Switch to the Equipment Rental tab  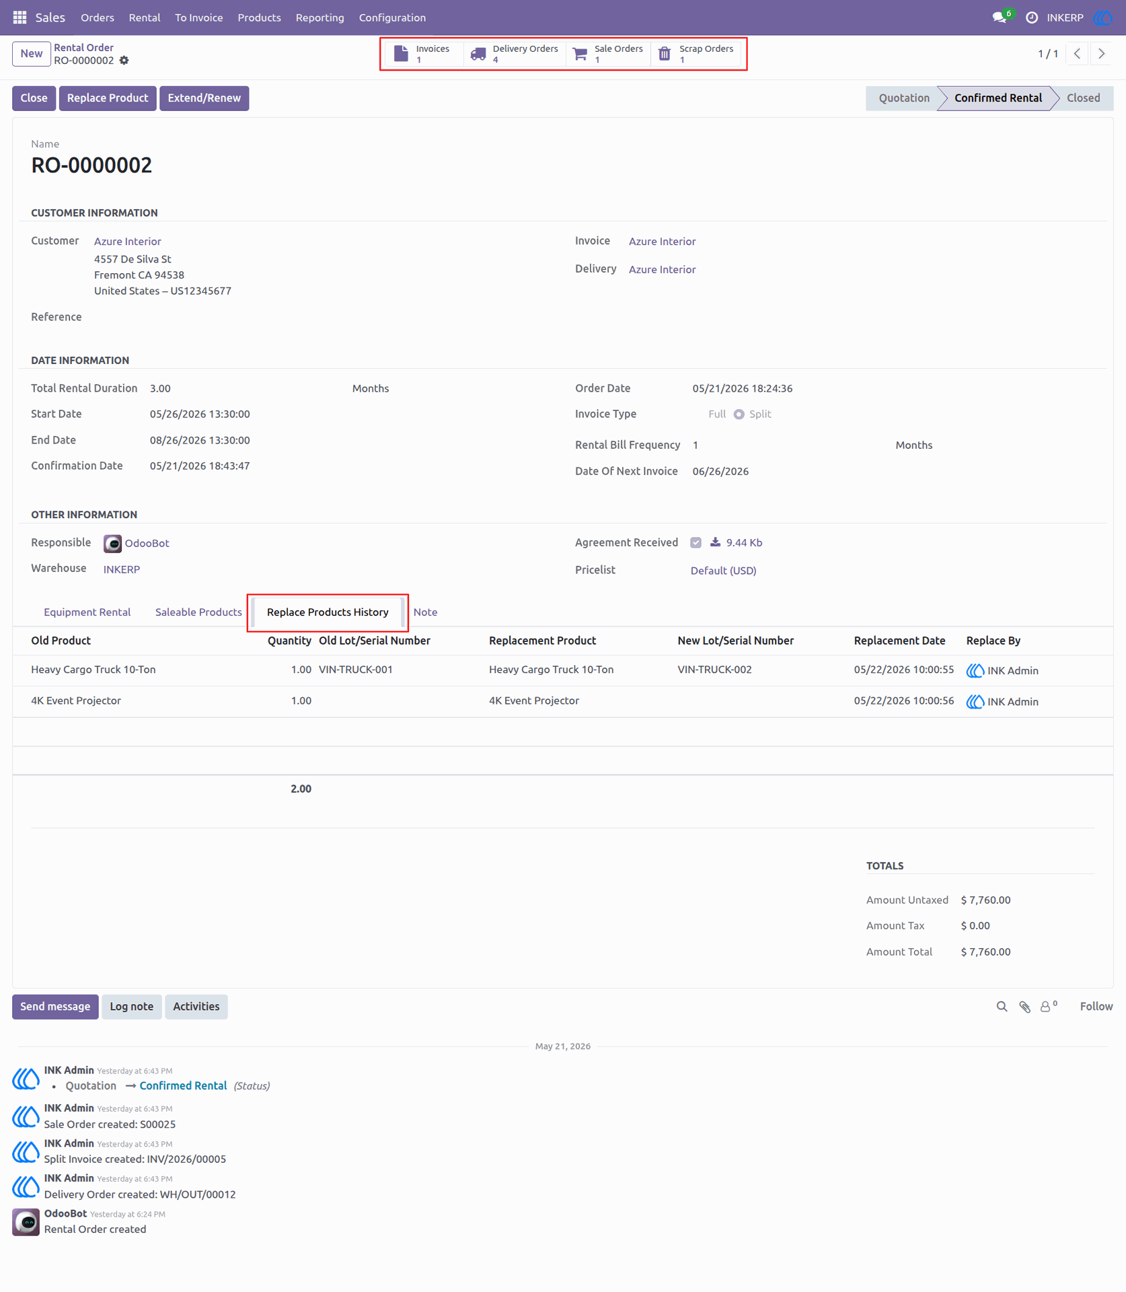(x=87, y=612)
